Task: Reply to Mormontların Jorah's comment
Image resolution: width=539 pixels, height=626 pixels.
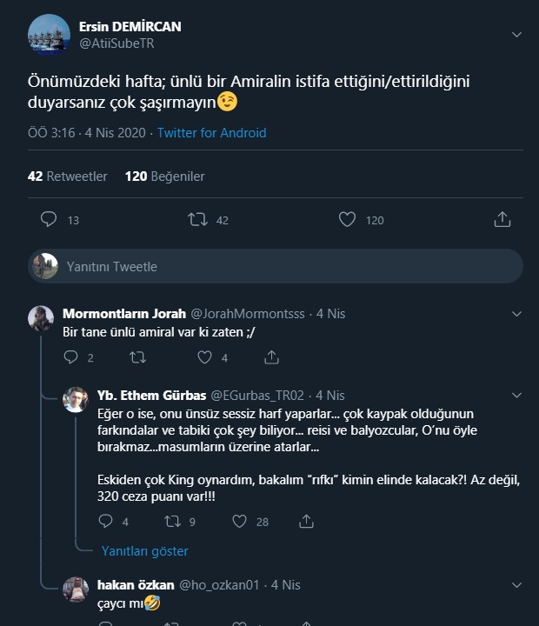Action: tap(71, 356)
